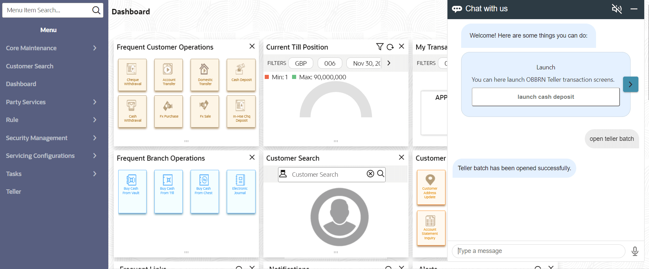Open the Cheque Withdrawal tile
The height and width of the screenshot is (269, 649).
[132, 75]
